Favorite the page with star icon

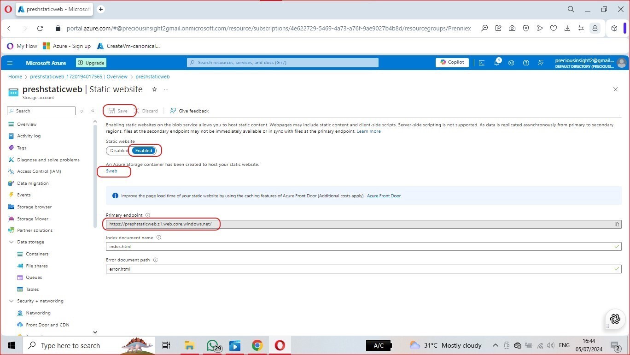click(154, 89)
